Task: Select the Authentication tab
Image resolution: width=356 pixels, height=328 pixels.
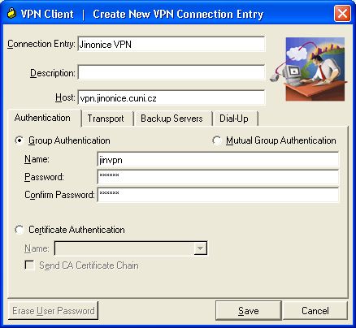Action: point(42,118)
